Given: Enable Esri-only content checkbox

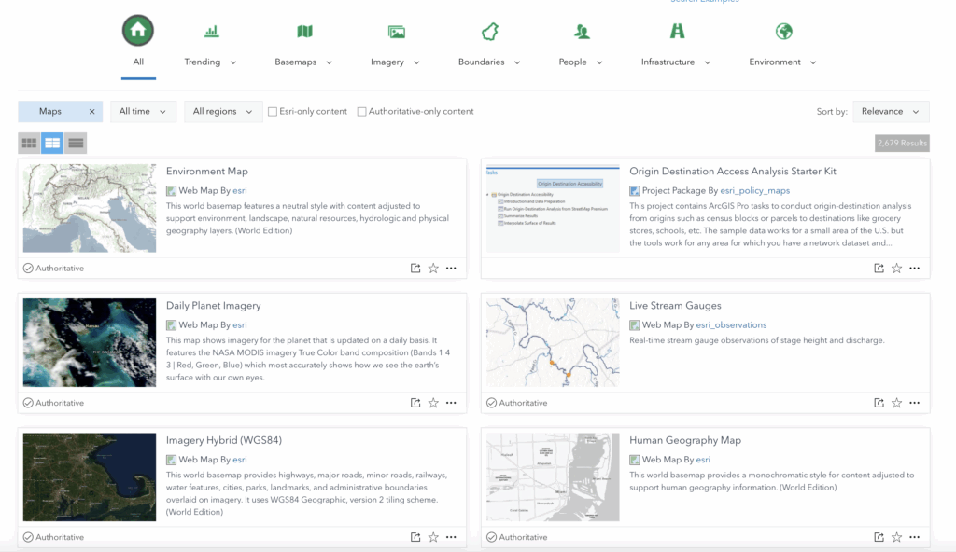Looking at the screenshot, I should [273, 112].
